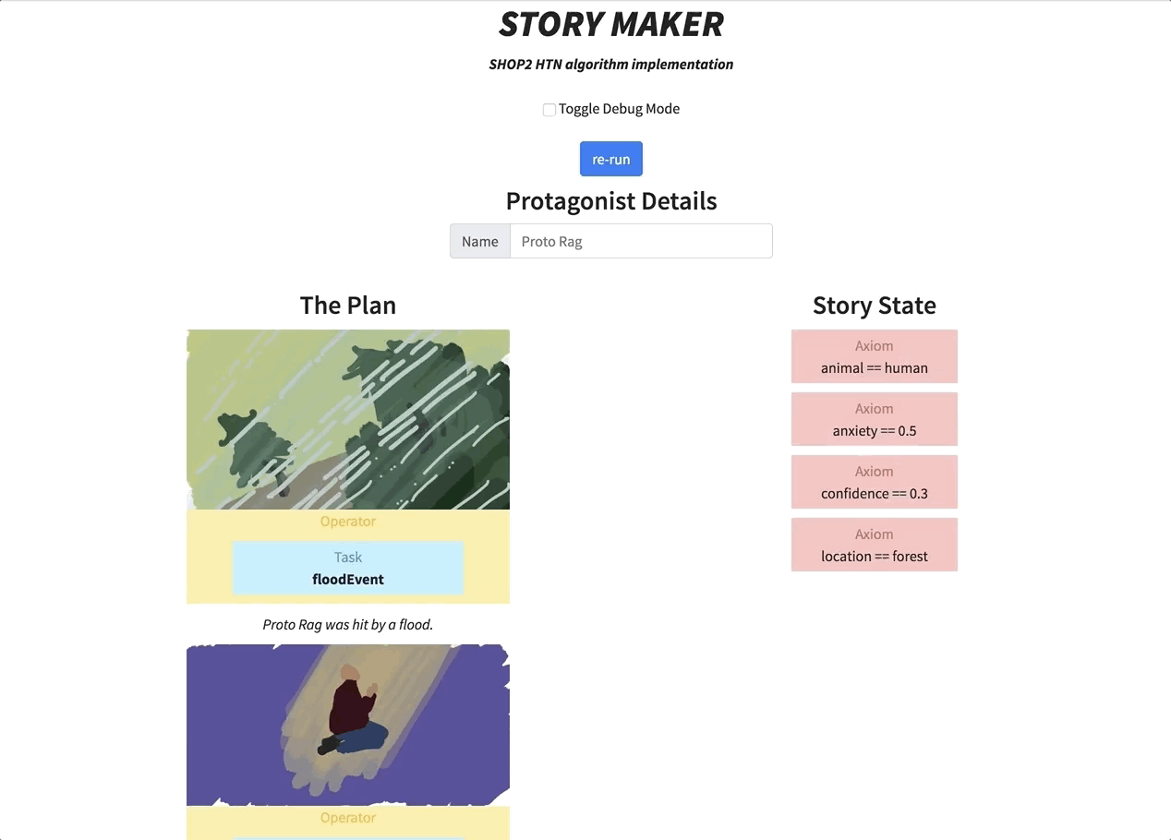This screenshot has width=1171, height=840.
Task: Click the protagonist Name input field
Action: [x=640, y=241]
